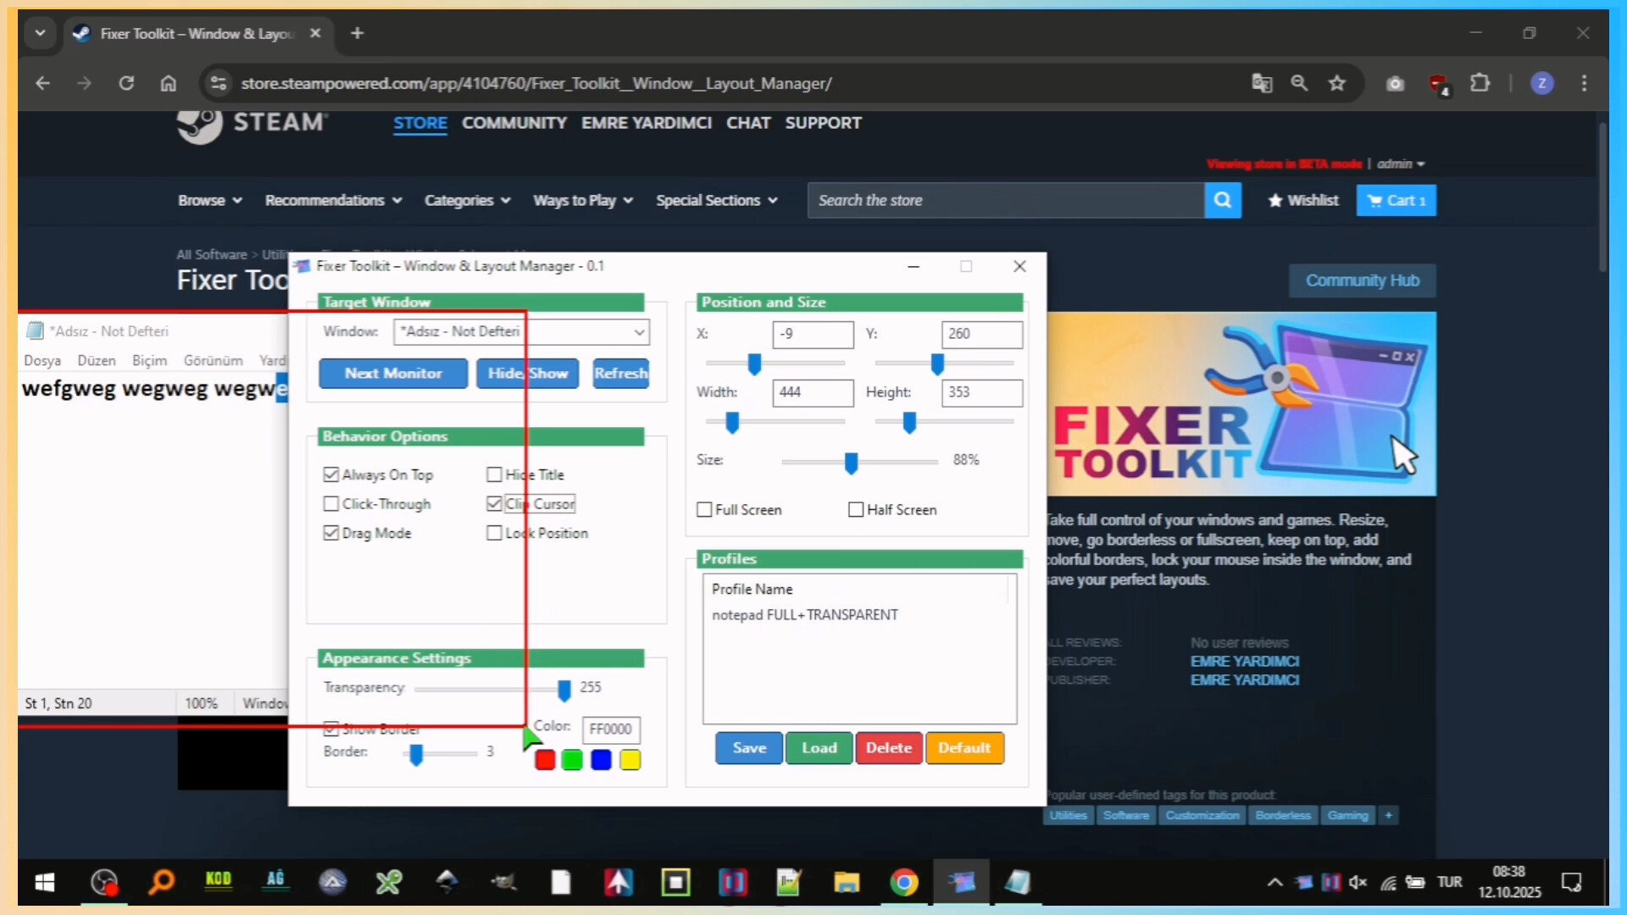The height and width of the screenshot is (915, 1627).
Task: Click the Steam store search magnifier
Action: pyautogui.click(x=1223, y=200)
